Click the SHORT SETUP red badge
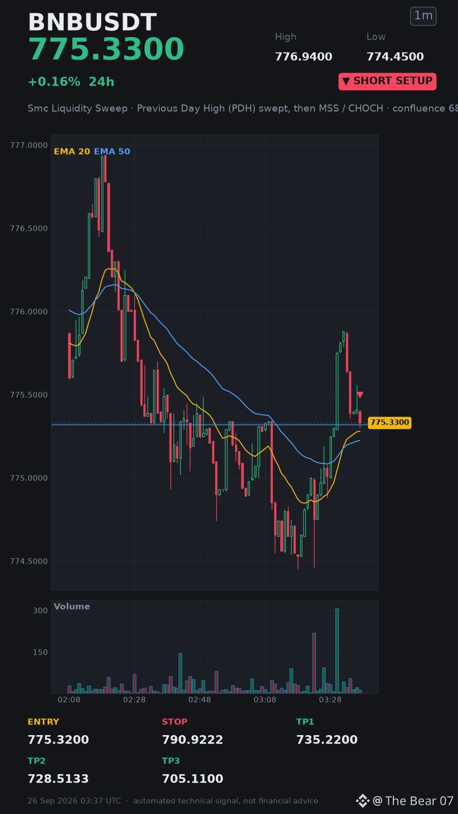This screenshot has height=814, width=458. coord(387,81)
